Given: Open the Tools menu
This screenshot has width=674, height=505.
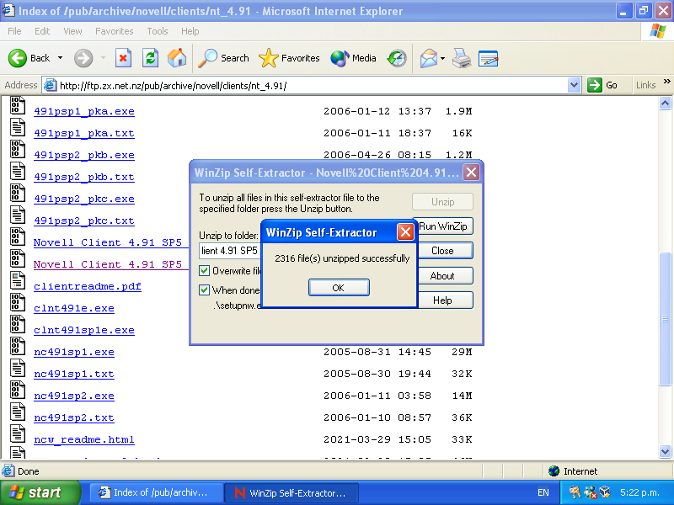Looking at the screenshot, I should (158, 31).
